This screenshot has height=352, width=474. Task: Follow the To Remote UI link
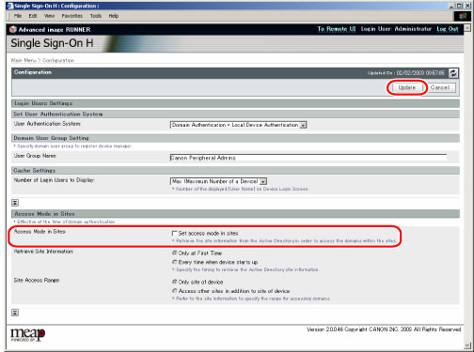(x=337, y=29)
